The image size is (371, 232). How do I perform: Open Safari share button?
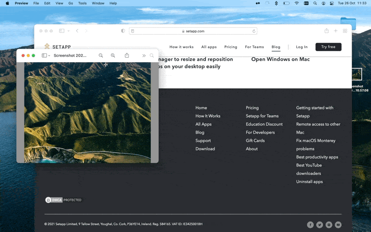click(326, 31)
